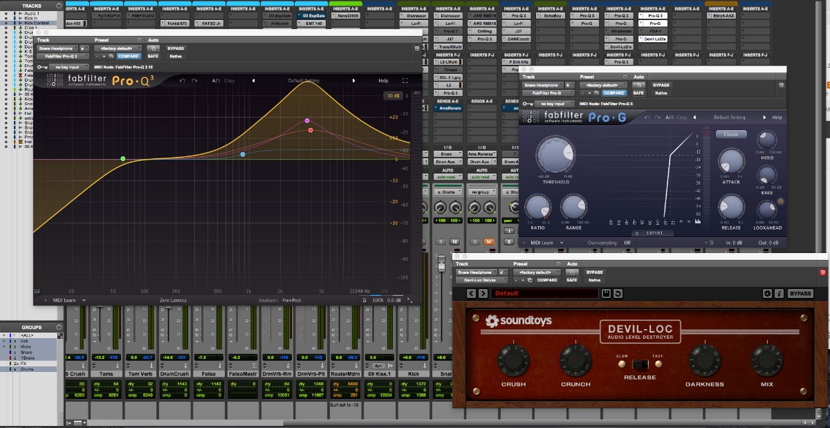Expand Pro-G EXPERT section
The height and width of the screenshot is (428, 830).
(651, 233)
